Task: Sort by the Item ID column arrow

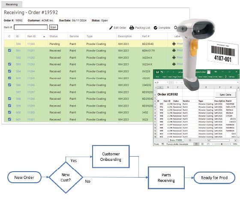Action: 44,36
